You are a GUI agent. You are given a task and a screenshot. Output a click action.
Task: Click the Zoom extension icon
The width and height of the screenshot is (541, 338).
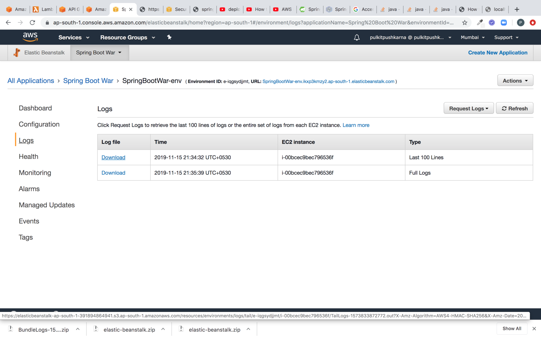pos(504,23)
